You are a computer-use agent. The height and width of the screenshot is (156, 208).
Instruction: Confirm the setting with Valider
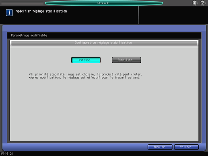(186, 147)
